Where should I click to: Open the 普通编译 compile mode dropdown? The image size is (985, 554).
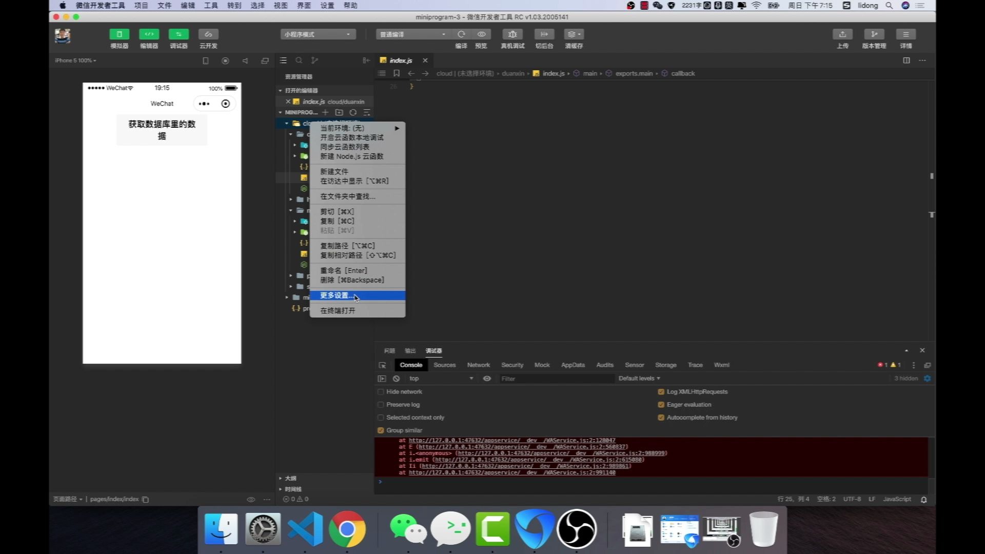click(x=413, y=34)
